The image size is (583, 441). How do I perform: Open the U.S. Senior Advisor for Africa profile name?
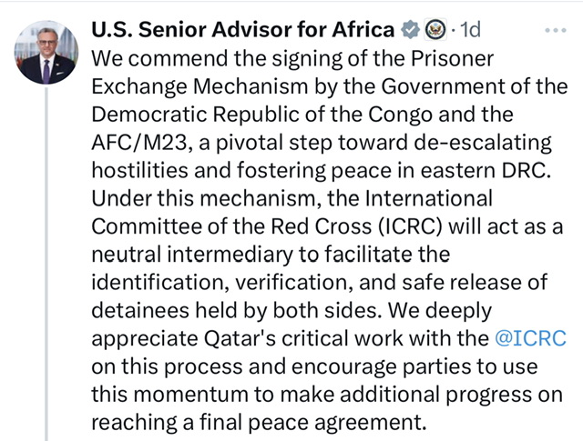pos(243,30)
